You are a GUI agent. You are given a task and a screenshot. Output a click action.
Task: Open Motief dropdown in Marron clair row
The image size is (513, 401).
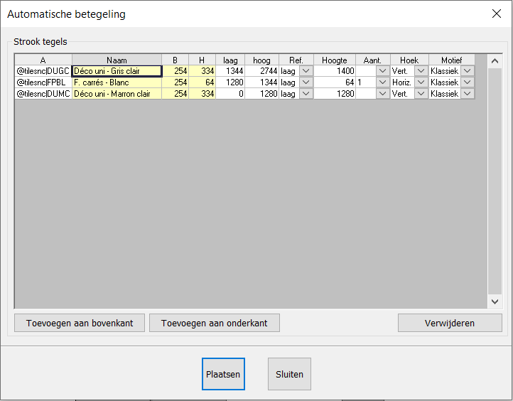(x=468, y=94)
